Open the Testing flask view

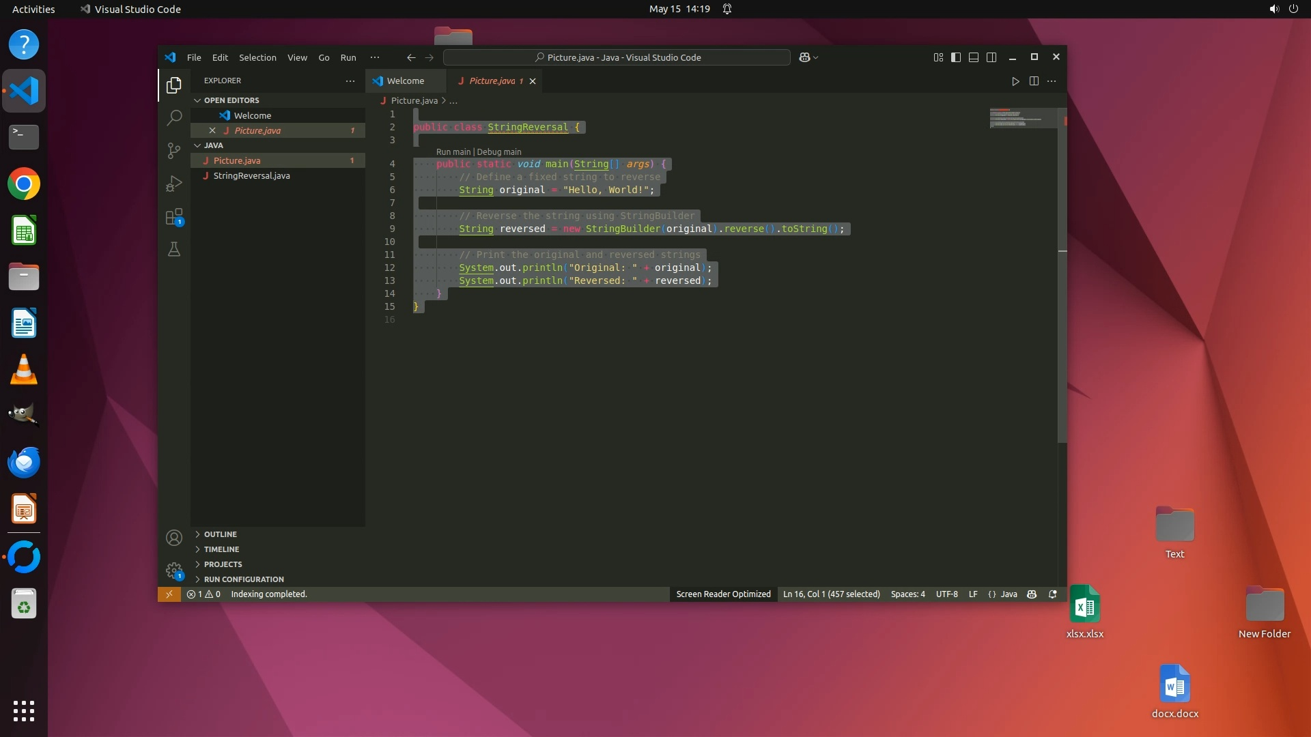174,250
